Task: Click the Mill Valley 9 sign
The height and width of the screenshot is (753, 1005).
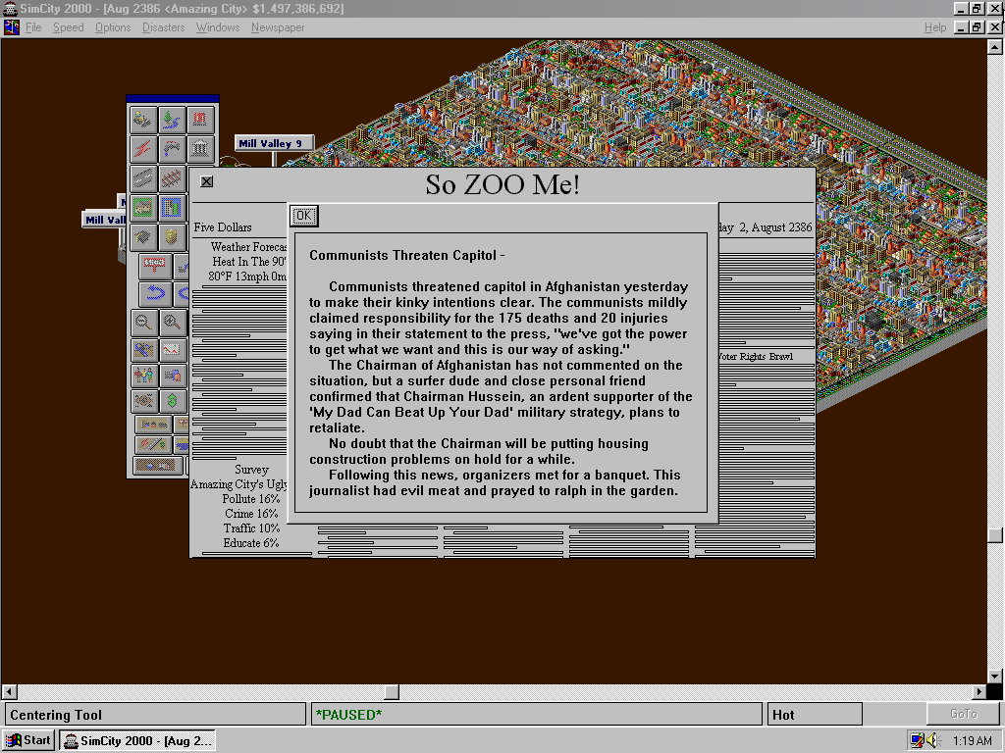Action: [x=274, y=143]
